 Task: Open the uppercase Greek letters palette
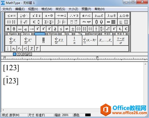(124, 16)
